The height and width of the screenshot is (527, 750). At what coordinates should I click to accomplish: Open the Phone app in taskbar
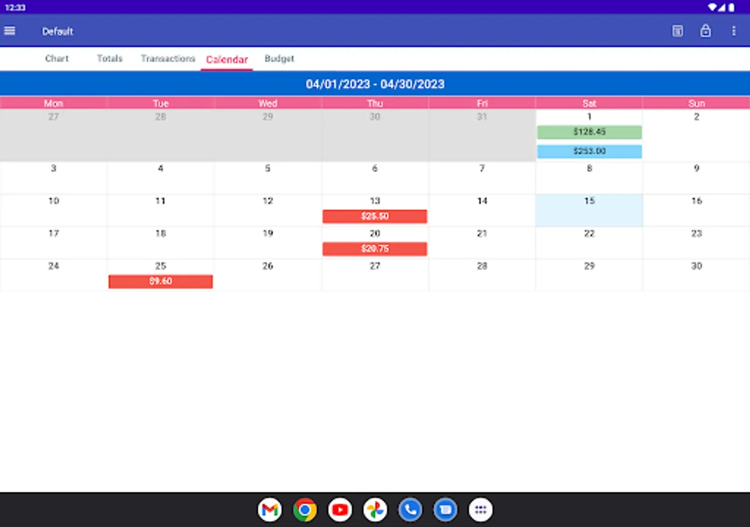pyautogui.click(x=410, y=510)
